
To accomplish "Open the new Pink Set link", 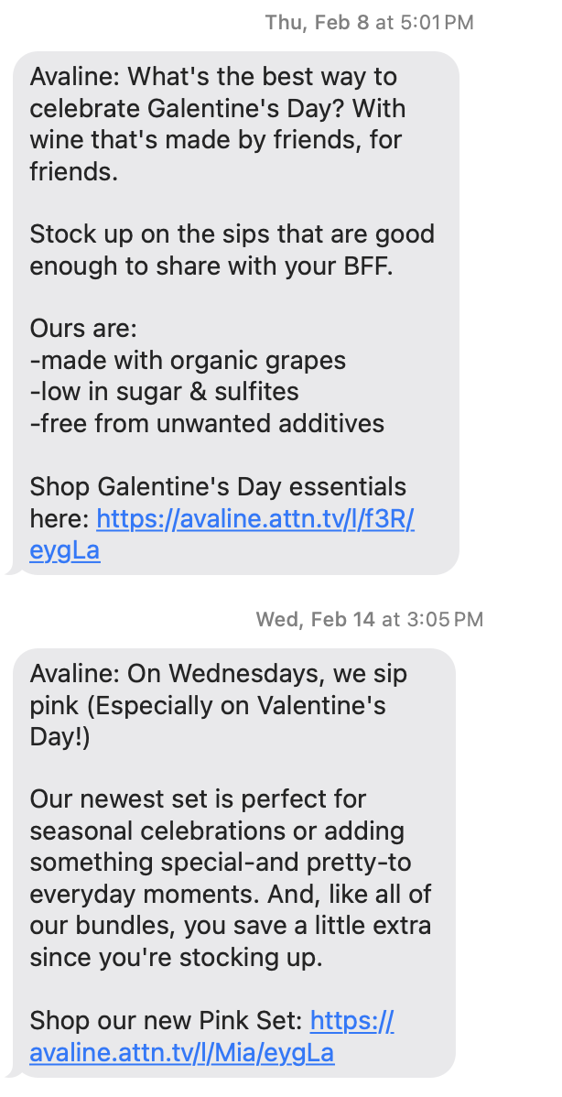I will click(x=181, y=1053).
